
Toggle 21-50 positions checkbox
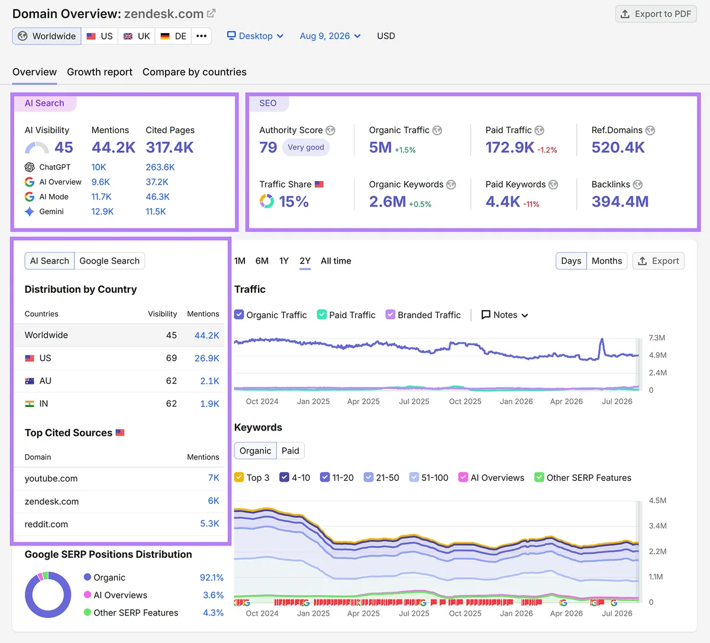(369, 477)
